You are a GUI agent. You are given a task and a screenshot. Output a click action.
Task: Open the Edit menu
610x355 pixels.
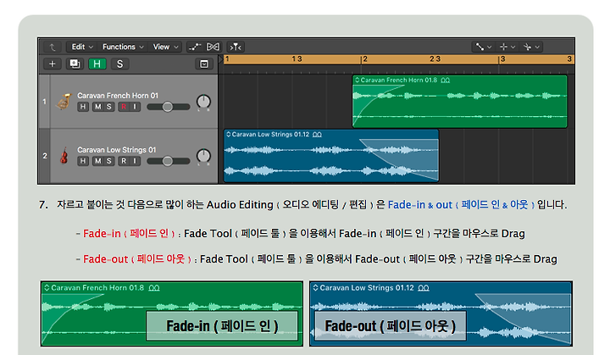(81, 47)
